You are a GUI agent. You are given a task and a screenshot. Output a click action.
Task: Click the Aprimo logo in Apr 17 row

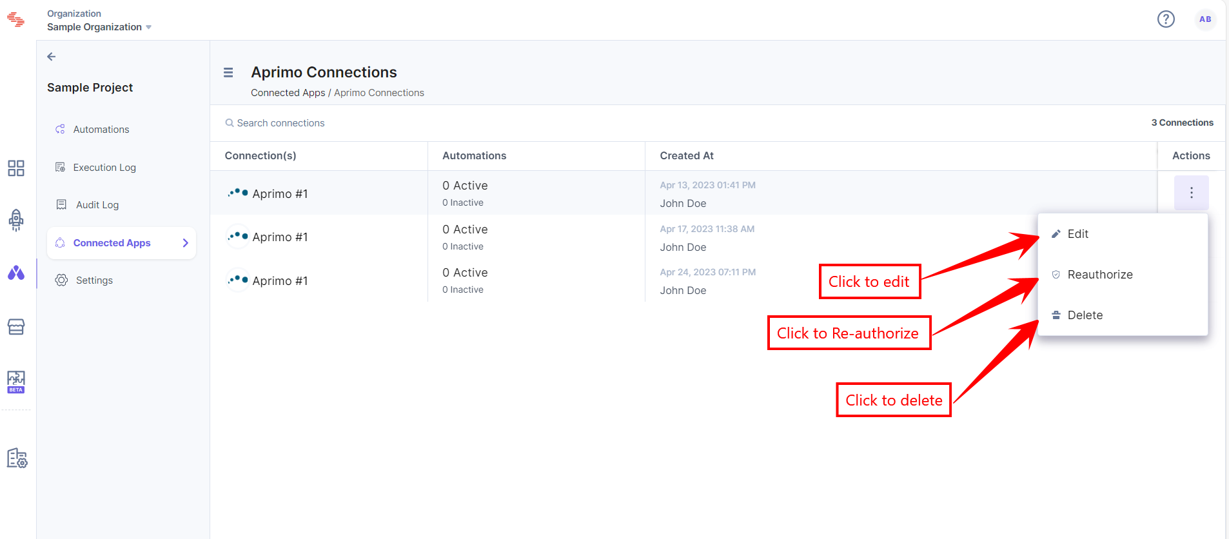tap(238, 236)
